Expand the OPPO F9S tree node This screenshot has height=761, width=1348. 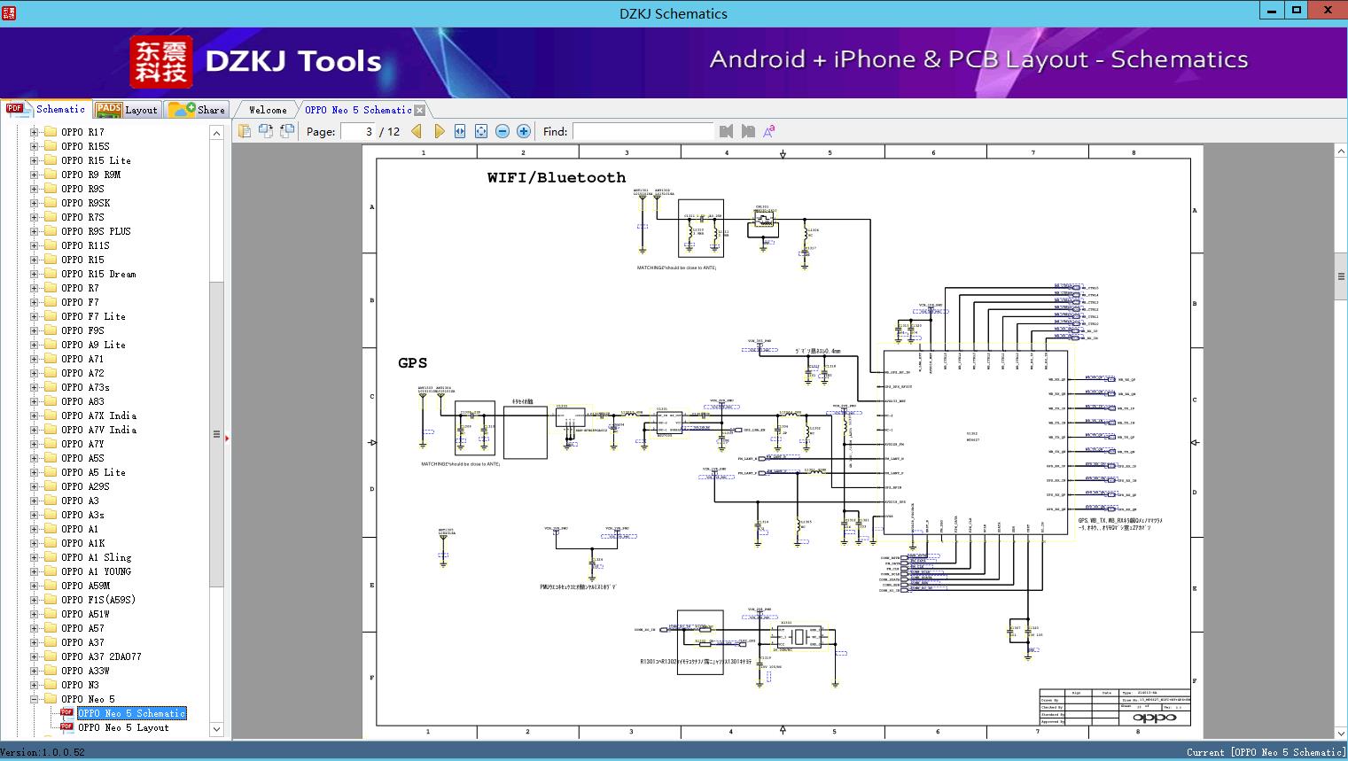(x=35, y=330)
